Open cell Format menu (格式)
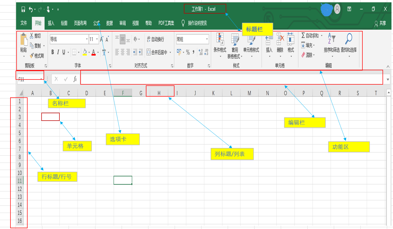 pos(291,45)
